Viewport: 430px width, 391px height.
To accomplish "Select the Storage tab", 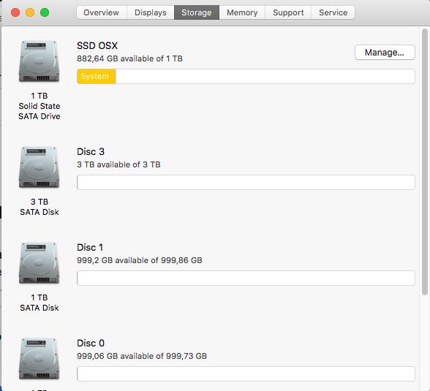I will click(x=197, y=12).
